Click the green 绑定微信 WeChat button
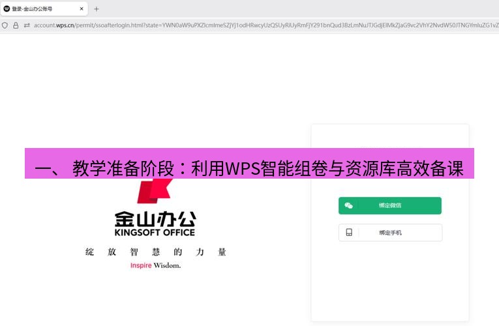 (x=390, y=205)
